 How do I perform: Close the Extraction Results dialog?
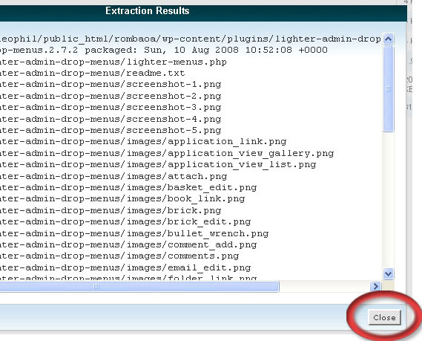tap(384, 317)
